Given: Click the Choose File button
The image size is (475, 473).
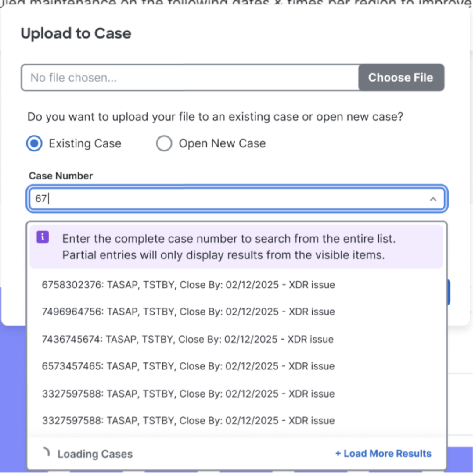Looking at the screenshot, I should pyautogui.click(x=400, y=78).
